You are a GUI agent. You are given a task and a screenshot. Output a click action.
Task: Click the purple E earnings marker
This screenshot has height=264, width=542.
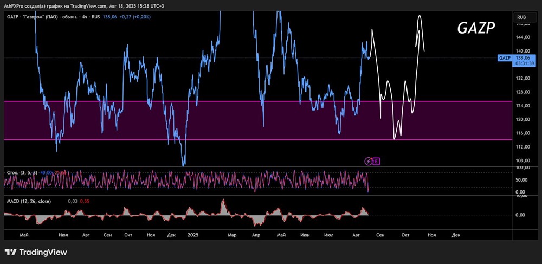click(x=377, y=160)
